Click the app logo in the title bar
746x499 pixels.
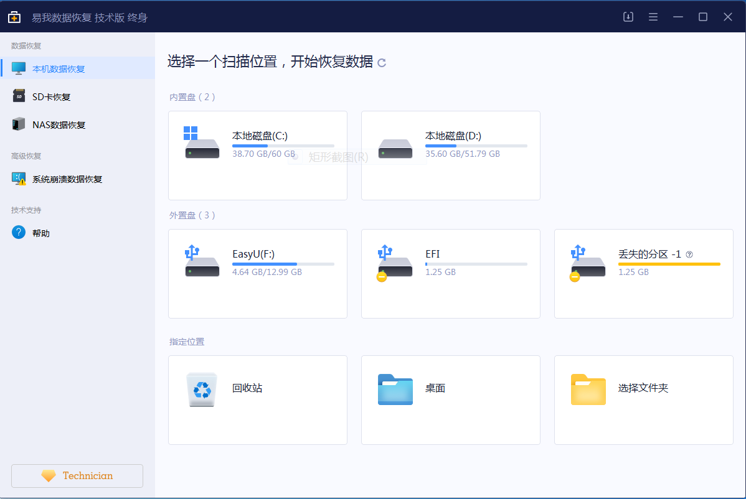tap(14, 17)
